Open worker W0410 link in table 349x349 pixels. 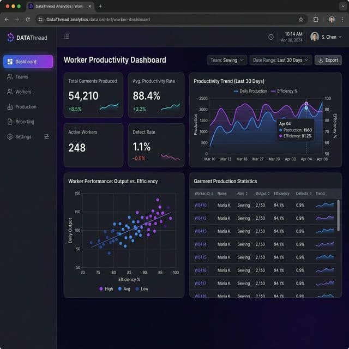(201, 205)
